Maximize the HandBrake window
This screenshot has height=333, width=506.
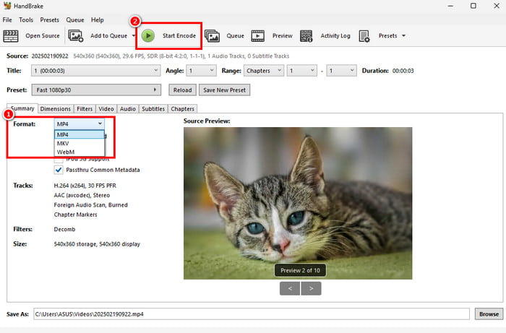point(473,6)
